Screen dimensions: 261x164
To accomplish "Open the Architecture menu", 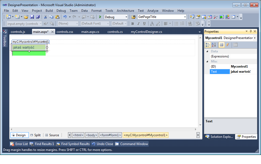I will tap(125, 11).
